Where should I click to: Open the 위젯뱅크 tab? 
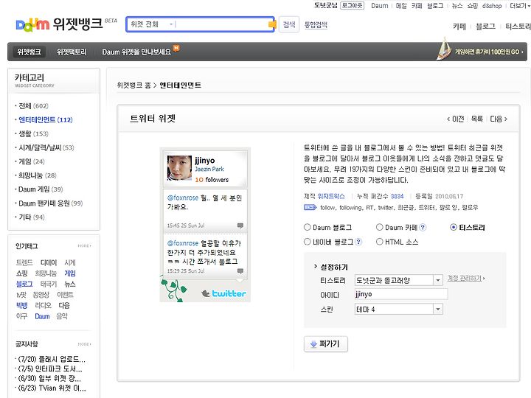click(x=29, y=52)
